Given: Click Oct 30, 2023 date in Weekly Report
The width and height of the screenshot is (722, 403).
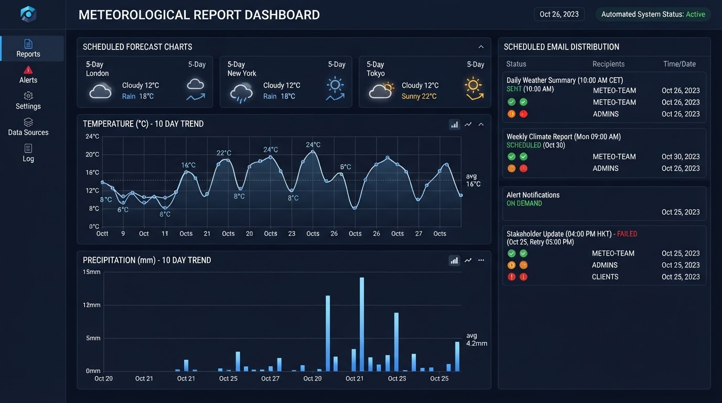Looking at the screenshot, I should pos(681,156).
